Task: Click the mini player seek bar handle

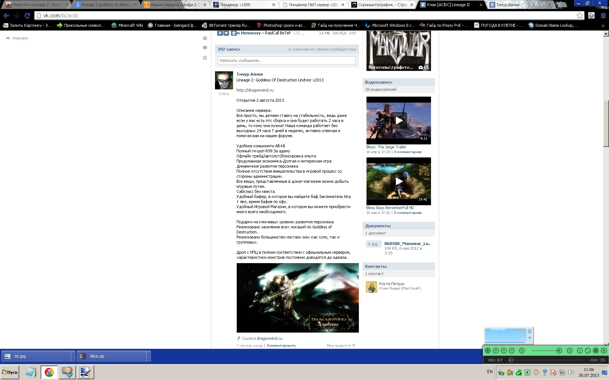Action: click(511, 360)
